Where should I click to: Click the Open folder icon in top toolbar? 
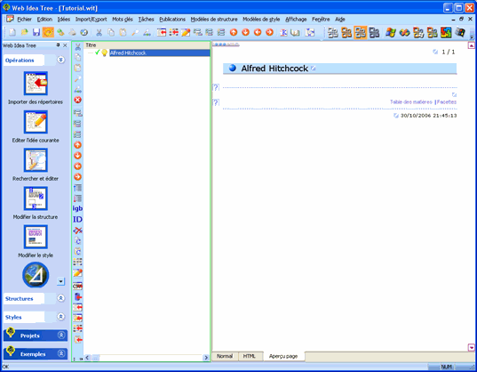(24, 32)
